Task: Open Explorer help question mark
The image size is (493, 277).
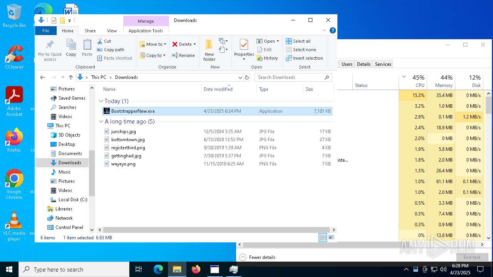Action: [333, 31]
